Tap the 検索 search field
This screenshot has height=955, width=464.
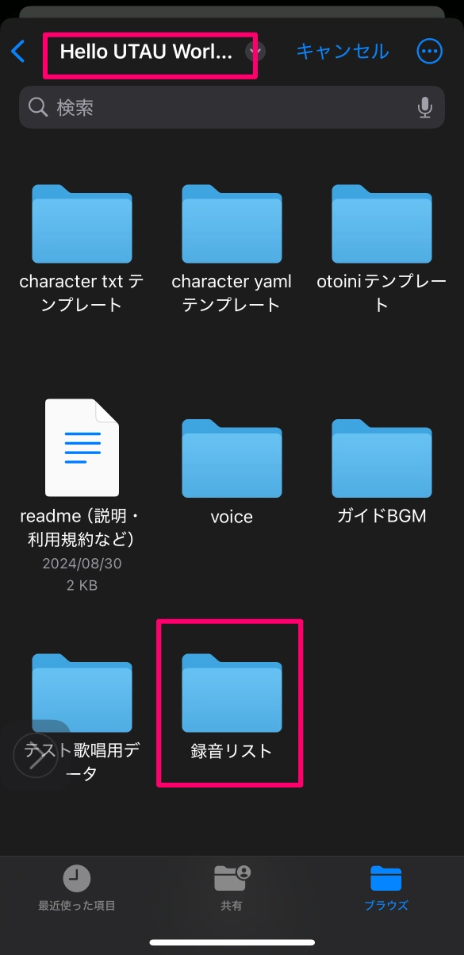(232, 107)
